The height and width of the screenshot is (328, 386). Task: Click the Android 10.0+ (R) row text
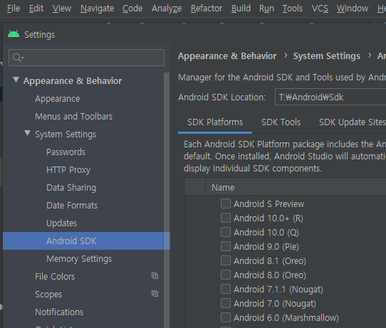pyautogui.click(x=268, y=218)
